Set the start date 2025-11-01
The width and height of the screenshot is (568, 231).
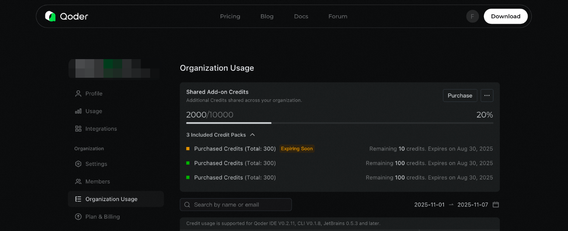click(x=429, y=205)
